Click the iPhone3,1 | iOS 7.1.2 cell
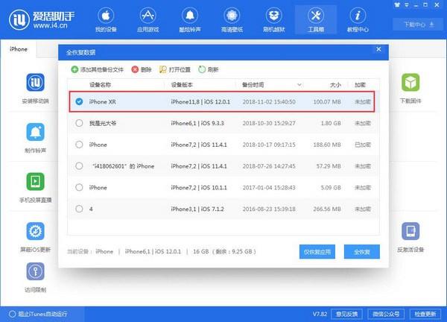The image size is (447, 322). tap(197, 209)
